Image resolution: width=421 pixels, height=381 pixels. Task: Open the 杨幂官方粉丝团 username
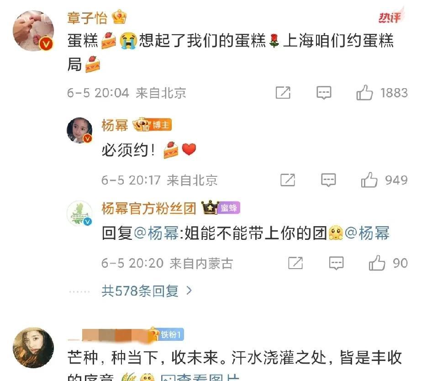[149, 208]
